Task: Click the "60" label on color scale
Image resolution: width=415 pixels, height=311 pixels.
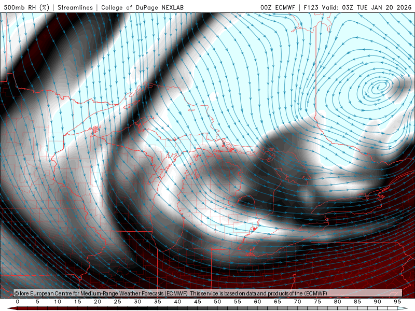Action: click(x=257, y=302)
